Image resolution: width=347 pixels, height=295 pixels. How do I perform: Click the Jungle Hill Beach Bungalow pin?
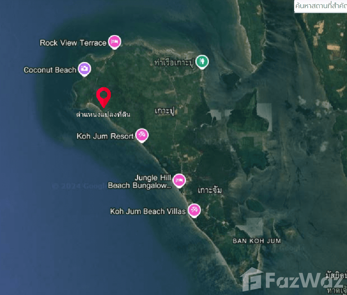coord(179,181)
